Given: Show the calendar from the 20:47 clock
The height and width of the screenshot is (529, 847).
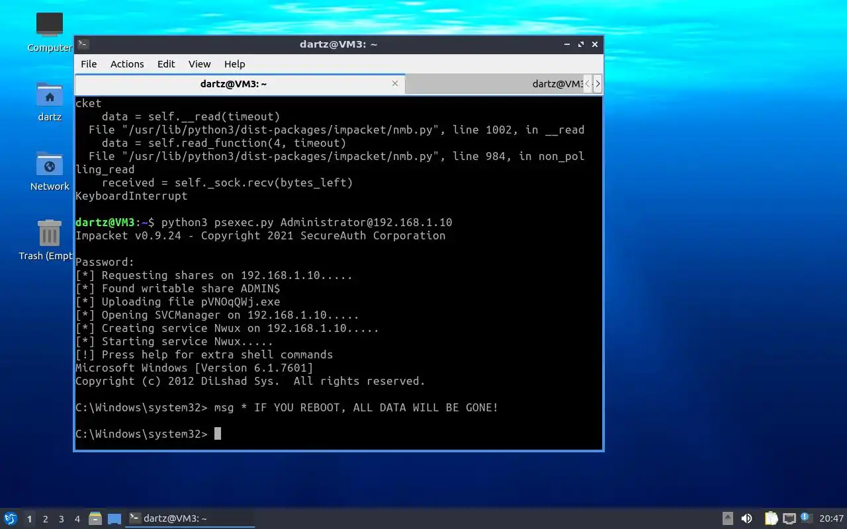Looking at the screenshot, I should (831, 518).
